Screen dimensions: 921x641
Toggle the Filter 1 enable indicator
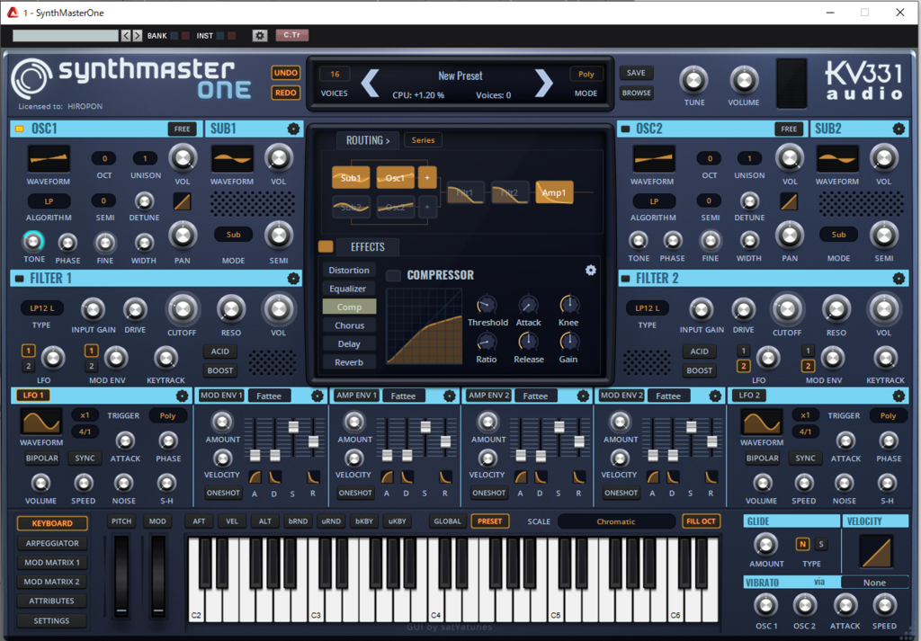pos(20,278)
